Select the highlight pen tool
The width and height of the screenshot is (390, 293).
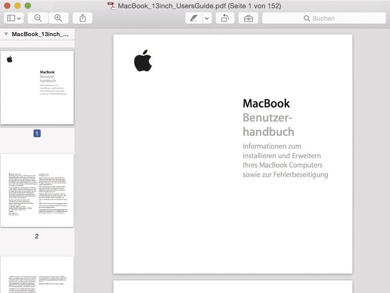pyautogui.click(x=194, y=18)
